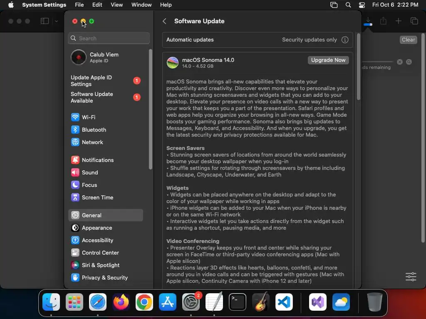Click the Software Update pane scrollbar

(x=358, y=67)
